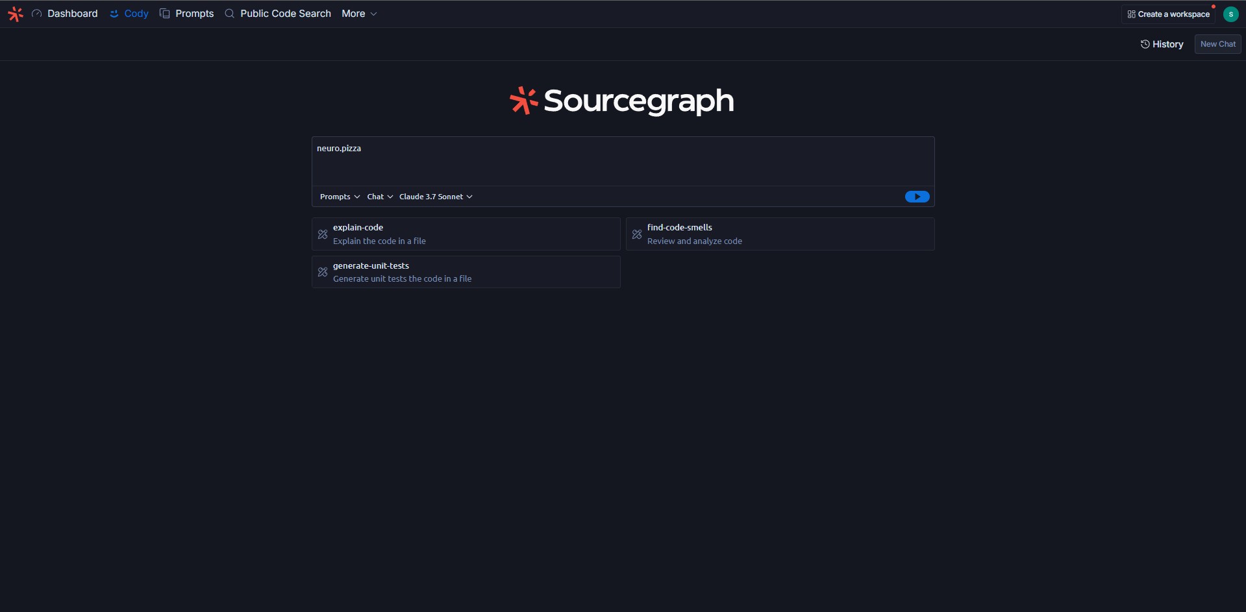
Task: Open the Prompts page in navigation
Action: (187, 14)
